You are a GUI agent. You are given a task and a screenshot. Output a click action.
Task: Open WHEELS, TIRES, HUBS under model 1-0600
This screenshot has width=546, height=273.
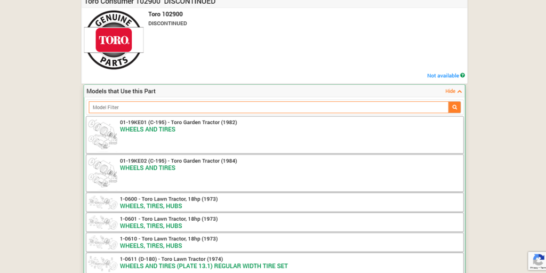pyautogui.click(x=151, y=206)
